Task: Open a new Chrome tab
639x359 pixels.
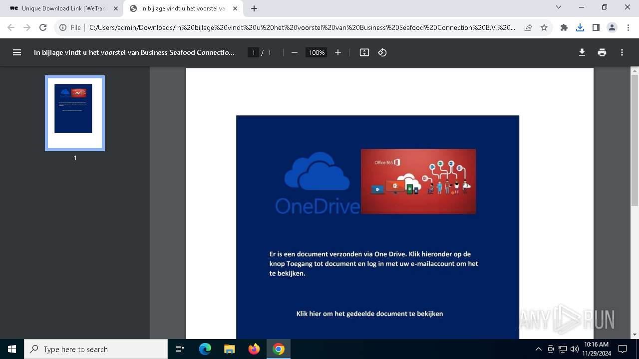Action: point(254,8)
